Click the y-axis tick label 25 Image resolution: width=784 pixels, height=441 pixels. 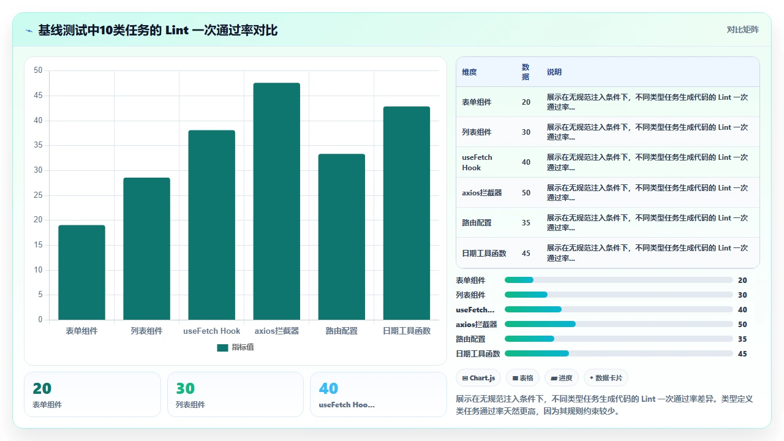point(38,195)
